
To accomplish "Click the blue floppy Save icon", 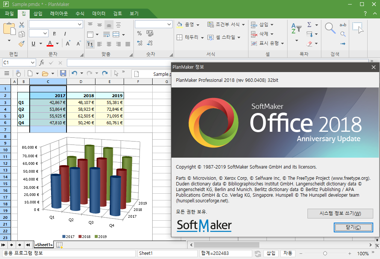I will 63,73.
